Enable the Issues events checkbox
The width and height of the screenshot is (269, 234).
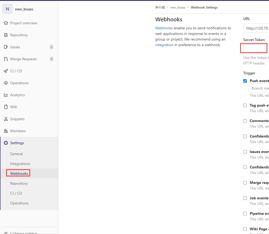(245, 152)
